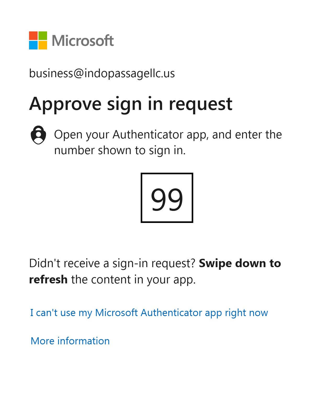
Task: Click "number shown to sign in." text
Action: [x=120, y=150]
